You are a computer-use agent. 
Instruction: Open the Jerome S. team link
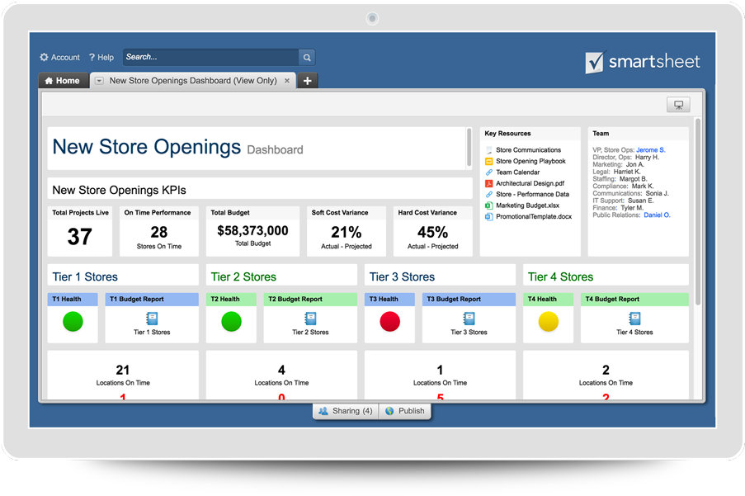click(650, 150)
